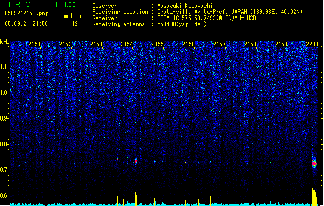The image size is (324, 206).
Task: Click the 1.0 frequency axis label
Action: click(x=4, y=93)
